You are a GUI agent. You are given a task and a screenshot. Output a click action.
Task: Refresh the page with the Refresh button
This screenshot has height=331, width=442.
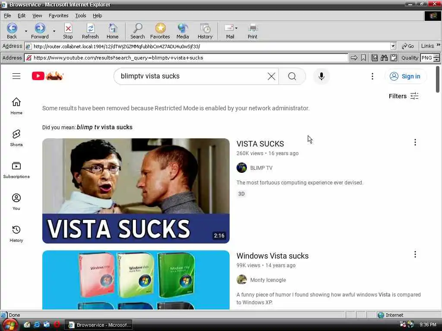point(90,31)
